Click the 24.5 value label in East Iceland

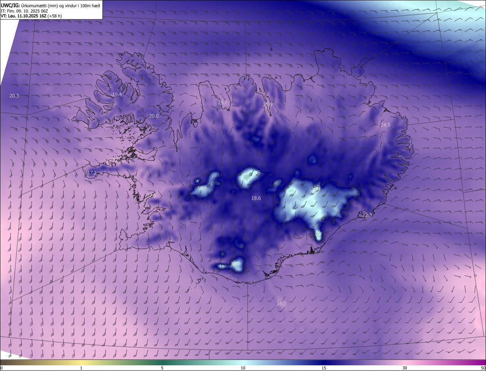(385, 125)
